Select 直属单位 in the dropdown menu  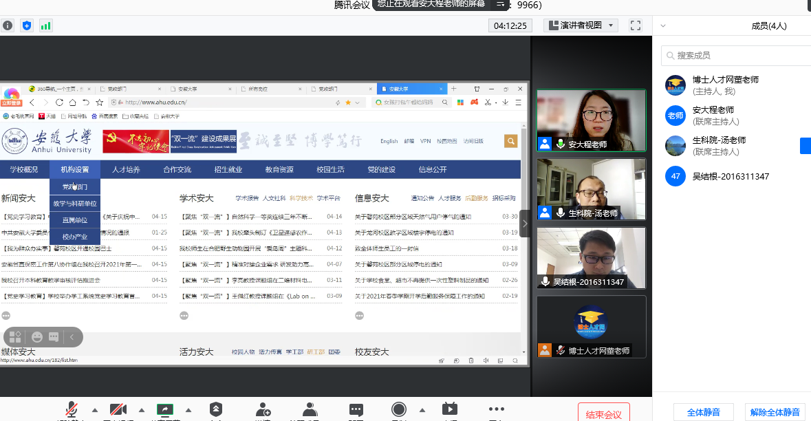[75, 220]
